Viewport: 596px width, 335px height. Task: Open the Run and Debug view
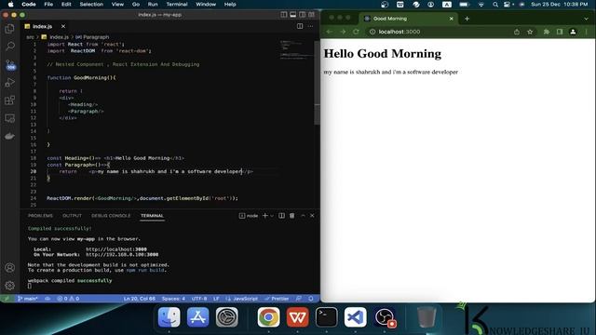[x=10, y=83]
